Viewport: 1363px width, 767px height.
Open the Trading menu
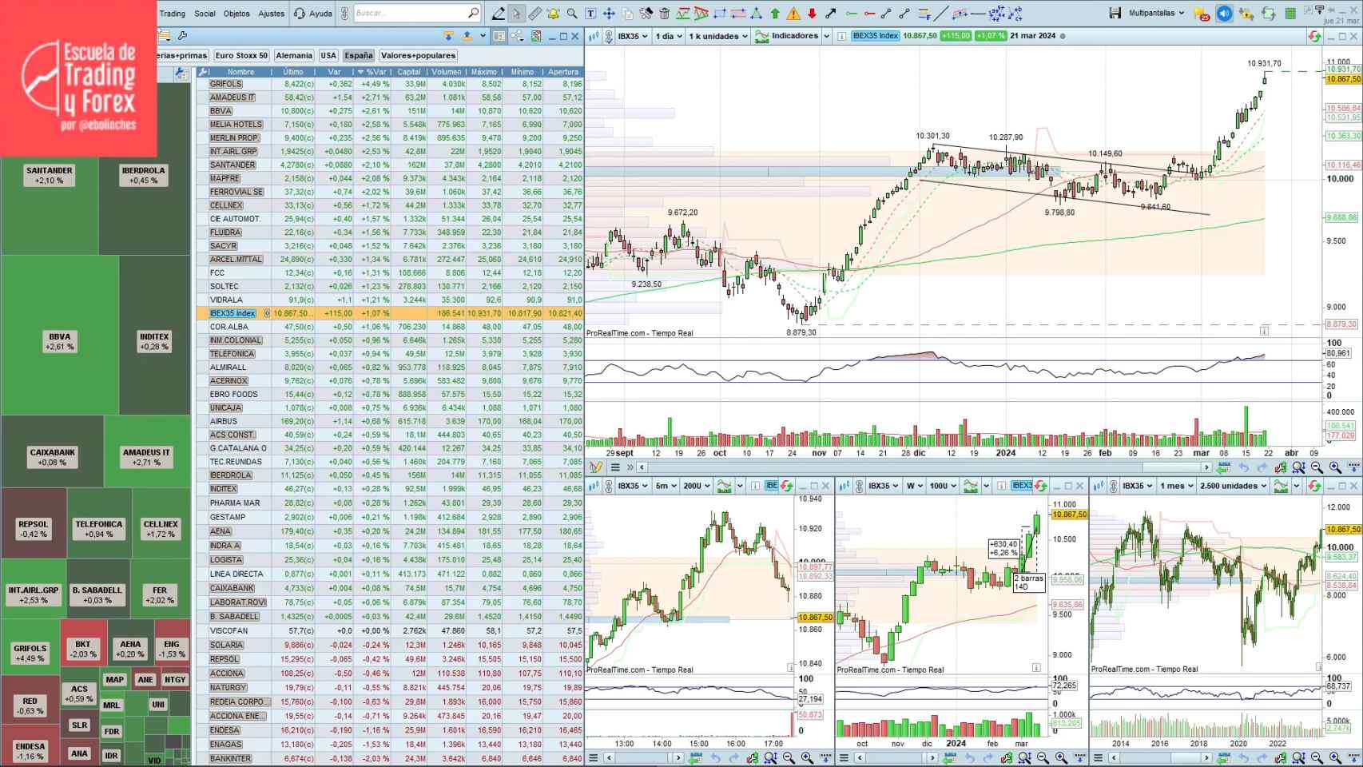point(172,13)
